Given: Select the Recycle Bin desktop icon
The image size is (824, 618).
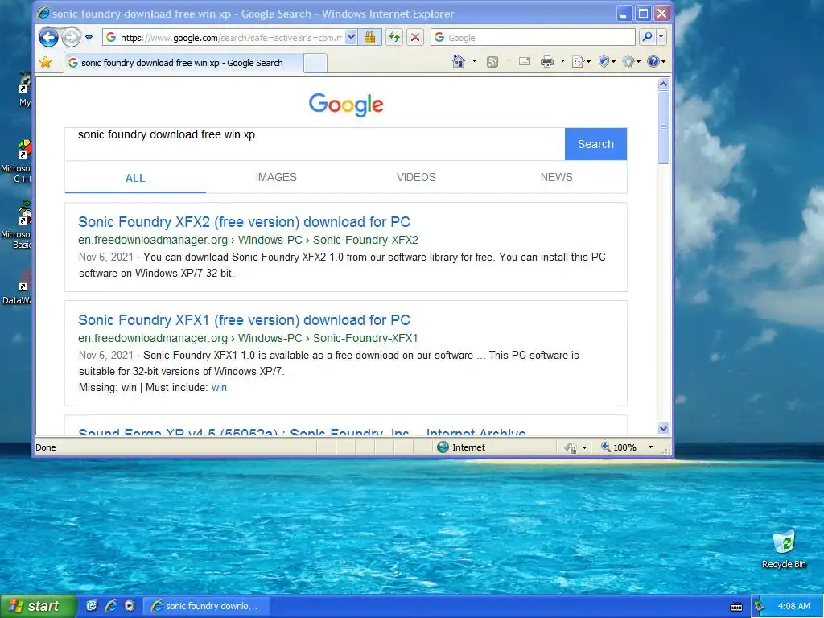Looking at the screenshot, I should pos(784,550).
